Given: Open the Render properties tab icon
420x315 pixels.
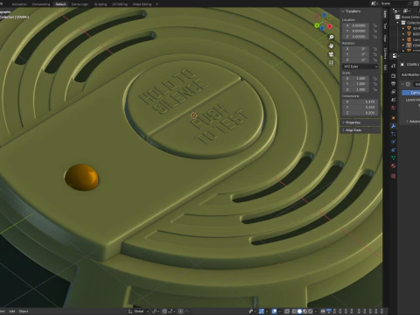Looking at the screenshot, I should (x=393, y=76).
